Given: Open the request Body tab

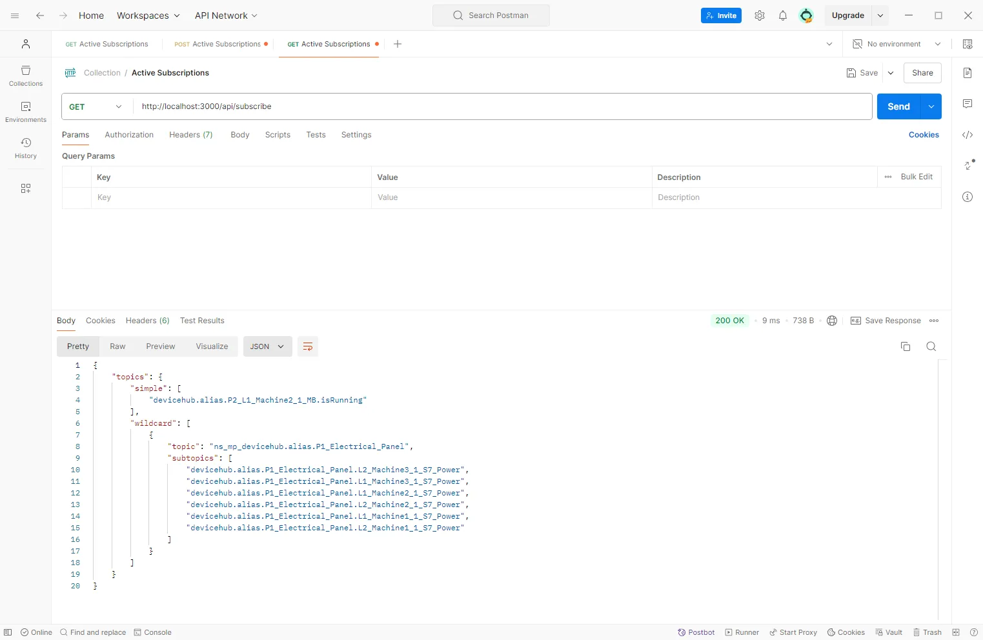Looking at the screenshot, I should point(240,135).
